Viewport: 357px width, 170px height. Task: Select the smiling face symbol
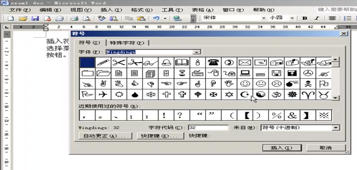click(245, 84)
